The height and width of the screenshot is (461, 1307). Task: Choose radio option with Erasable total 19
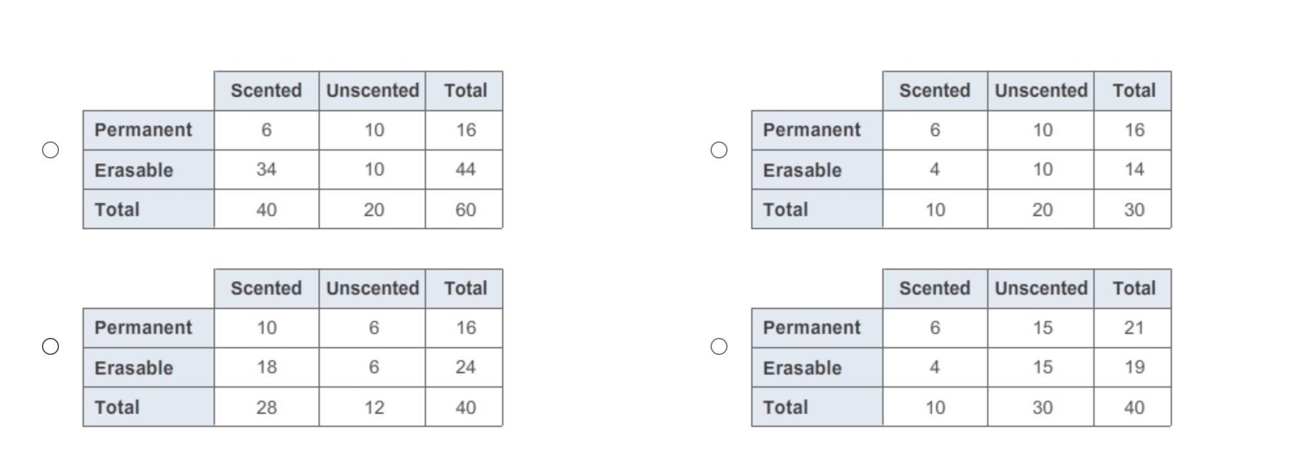(x=719, y=346)
